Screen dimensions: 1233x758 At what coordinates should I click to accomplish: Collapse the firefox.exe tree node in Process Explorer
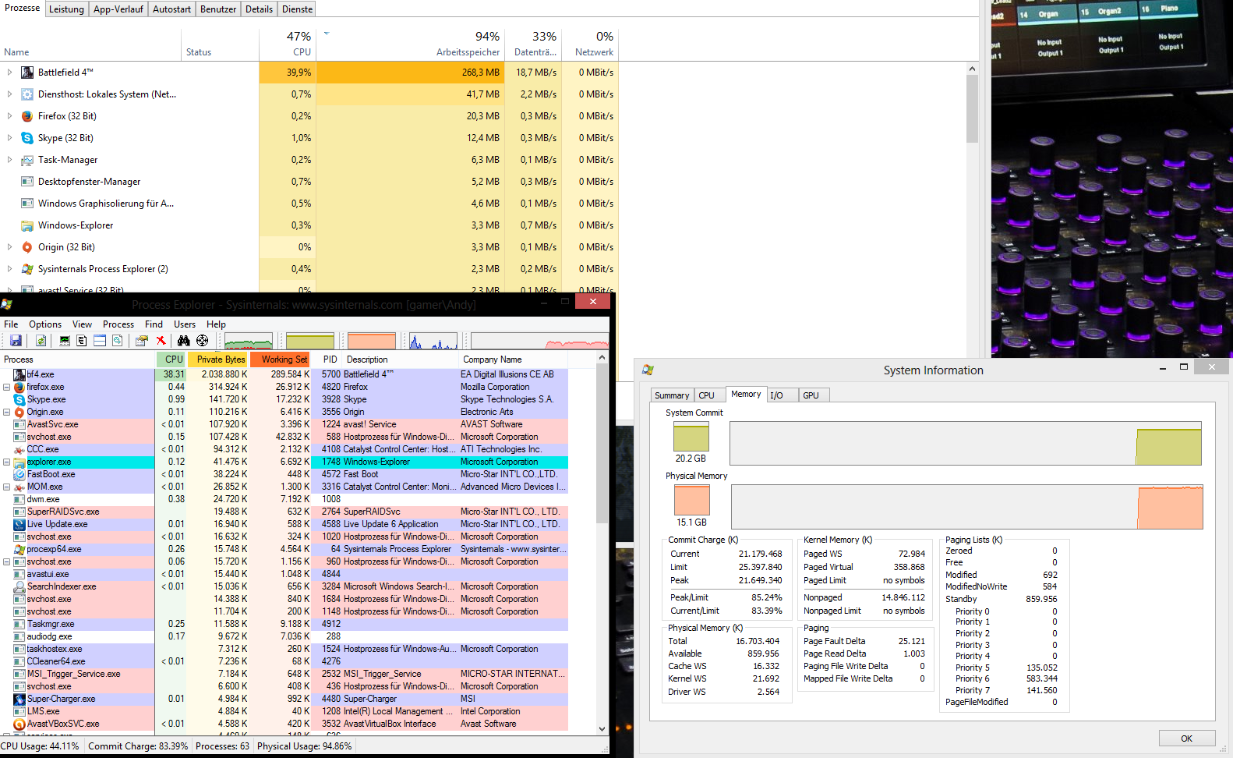7,387
